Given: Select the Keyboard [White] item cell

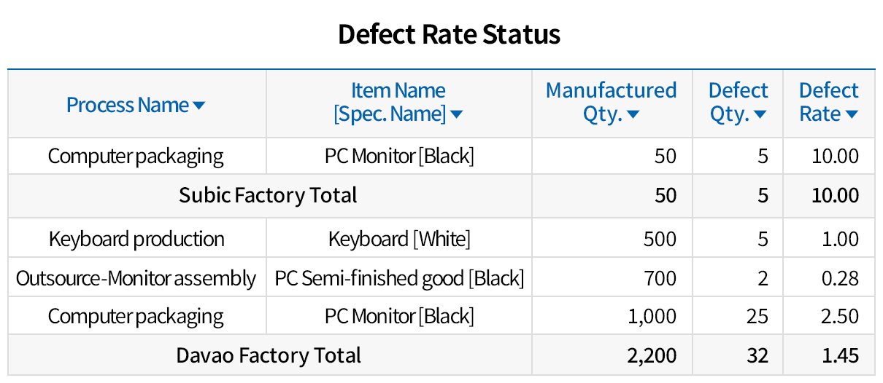Looking at the screenshot, I should point(399,239).
